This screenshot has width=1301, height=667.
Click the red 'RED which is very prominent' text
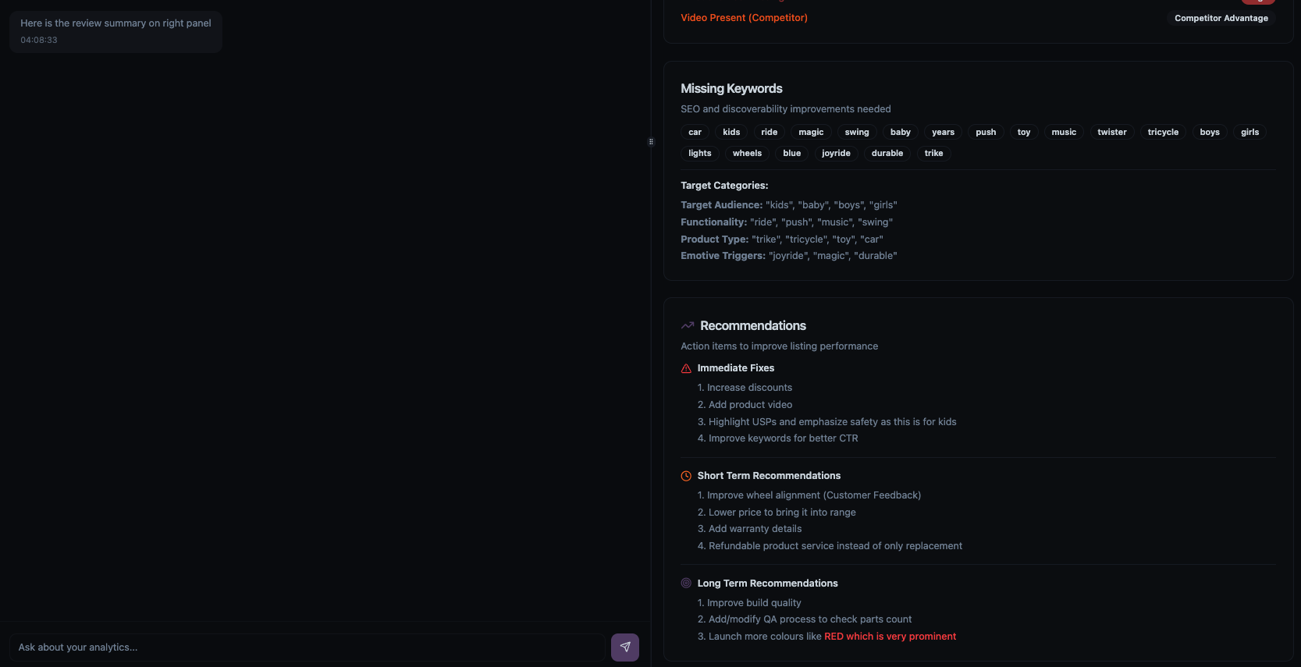pos(890,637)
